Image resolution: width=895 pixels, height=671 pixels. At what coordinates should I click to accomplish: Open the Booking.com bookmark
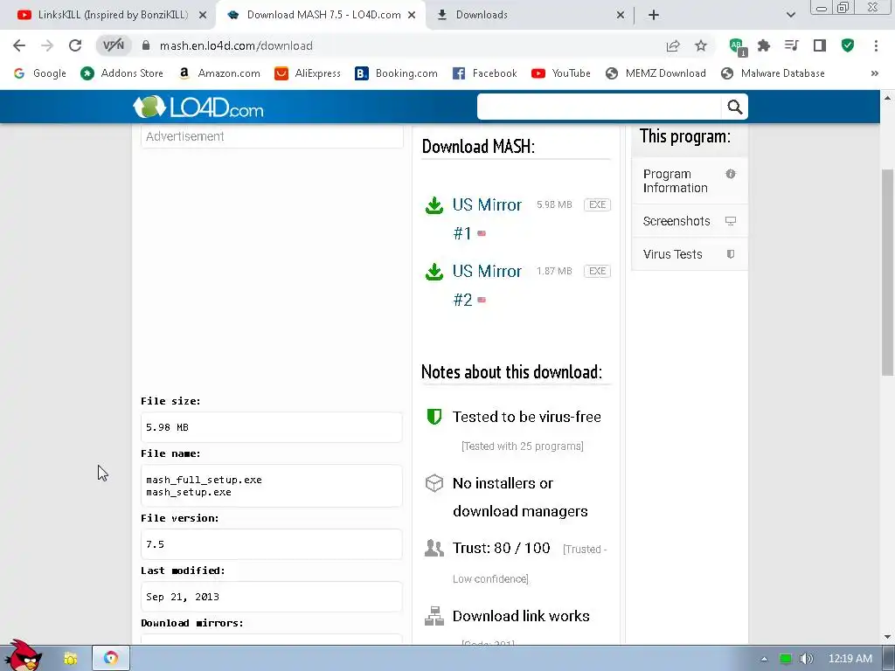point(396,73)
